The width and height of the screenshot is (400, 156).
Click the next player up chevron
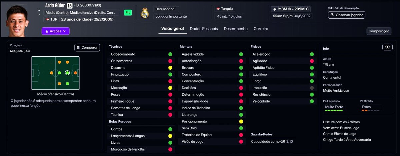coord(39,11)
